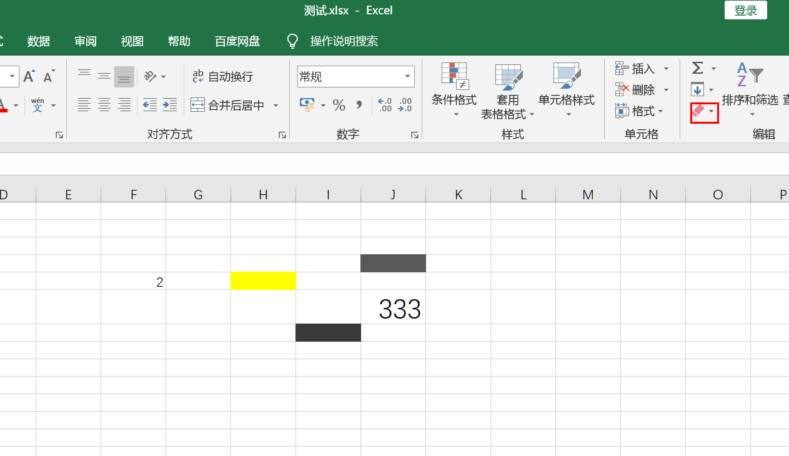Open the View (视图) ribbon tab
Screen dimensions: 789x456
pyautogui.click(x=132, y=41)
